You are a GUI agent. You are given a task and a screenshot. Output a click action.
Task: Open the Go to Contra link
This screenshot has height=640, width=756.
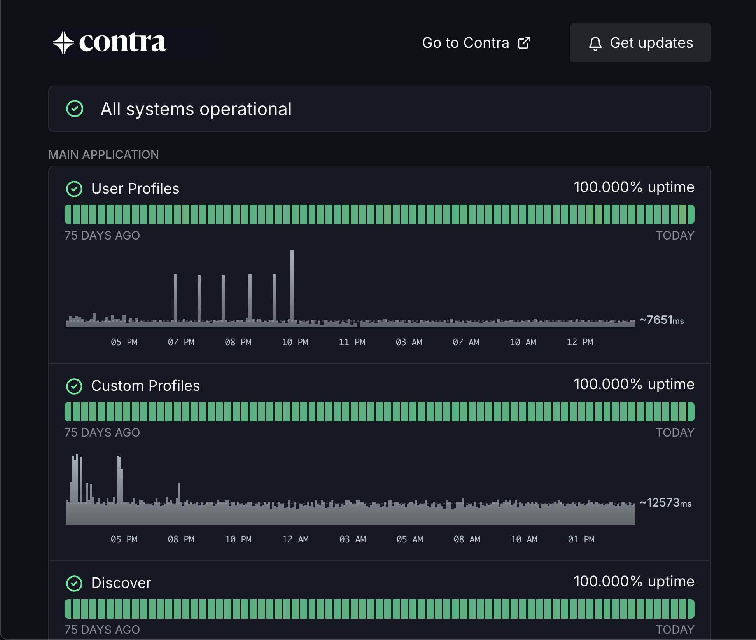[x=476, y=43]
